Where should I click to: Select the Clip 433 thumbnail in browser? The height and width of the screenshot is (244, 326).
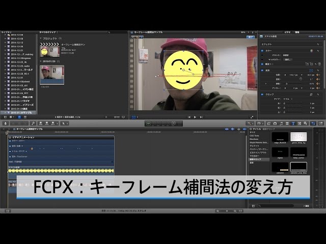tap(52, 75)
